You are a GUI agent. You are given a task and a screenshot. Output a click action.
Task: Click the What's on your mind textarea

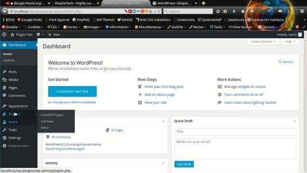235,148
